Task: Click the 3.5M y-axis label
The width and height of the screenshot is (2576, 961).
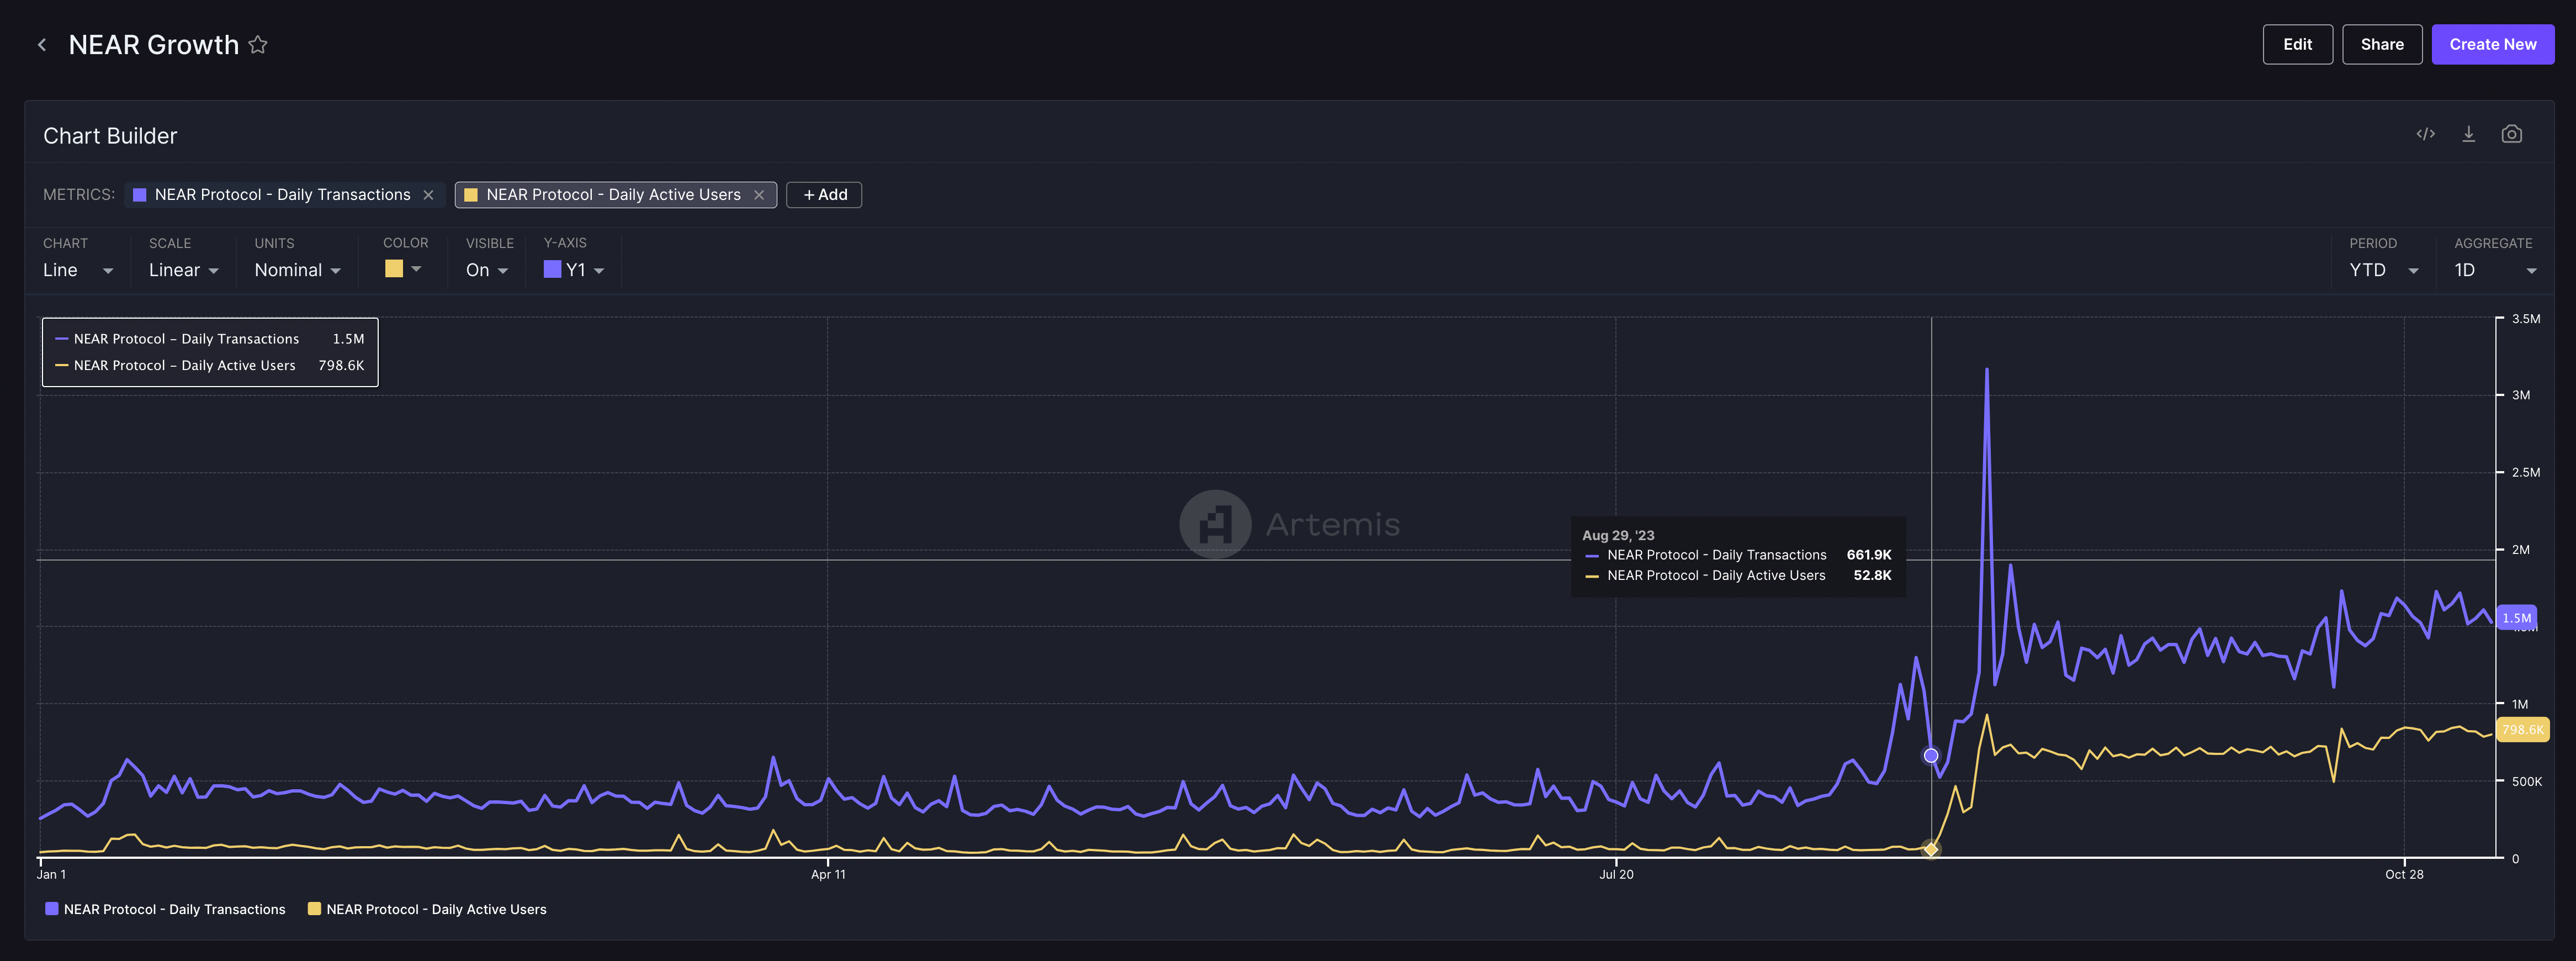Action: [x=2525, y=319]
